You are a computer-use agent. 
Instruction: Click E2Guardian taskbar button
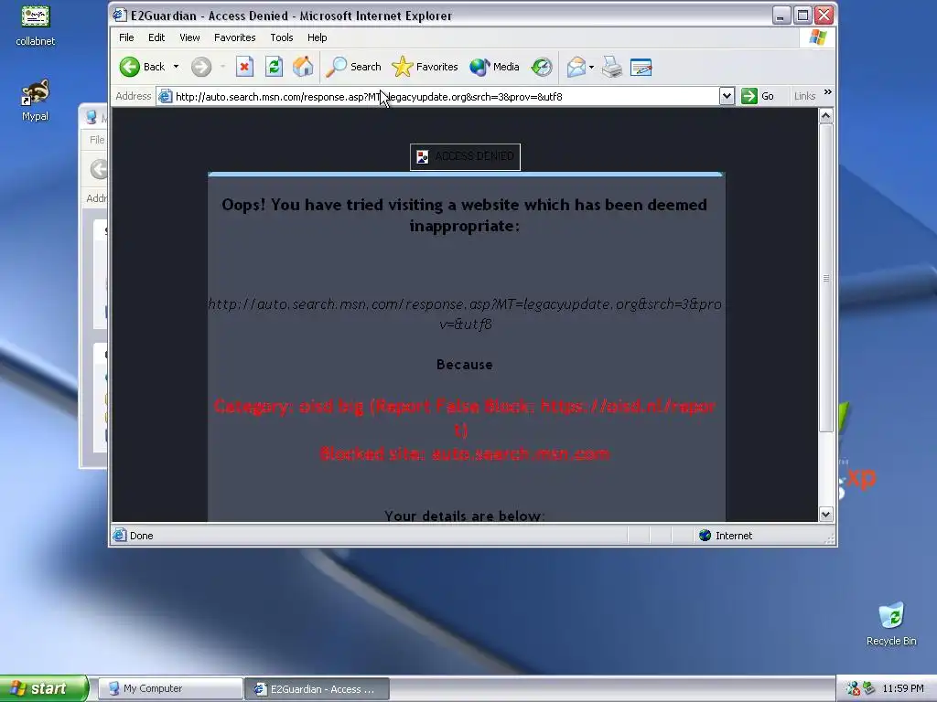click(317, 688)
